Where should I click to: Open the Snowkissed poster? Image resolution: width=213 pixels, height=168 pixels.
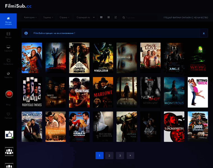32,127
